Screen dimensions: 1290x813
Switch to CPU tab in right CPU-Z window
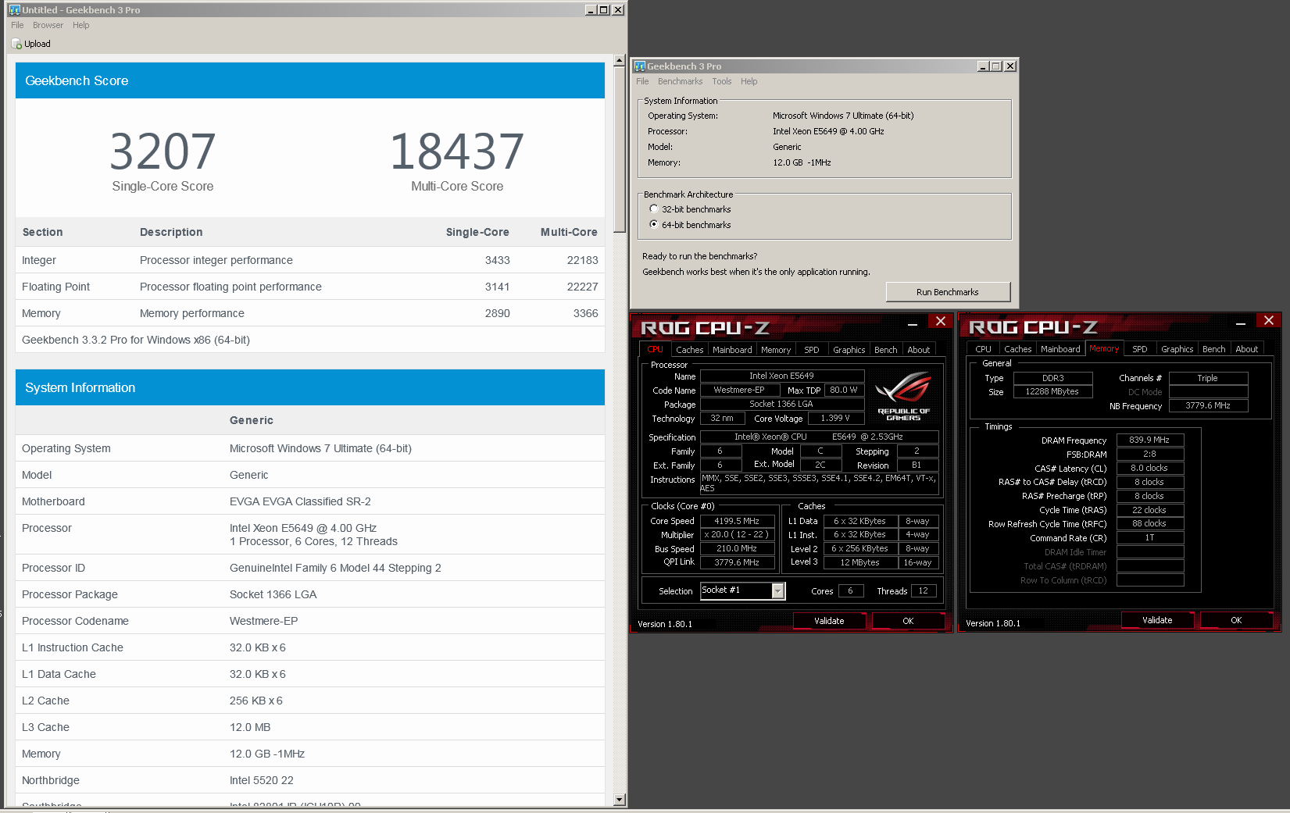(984, 349)
